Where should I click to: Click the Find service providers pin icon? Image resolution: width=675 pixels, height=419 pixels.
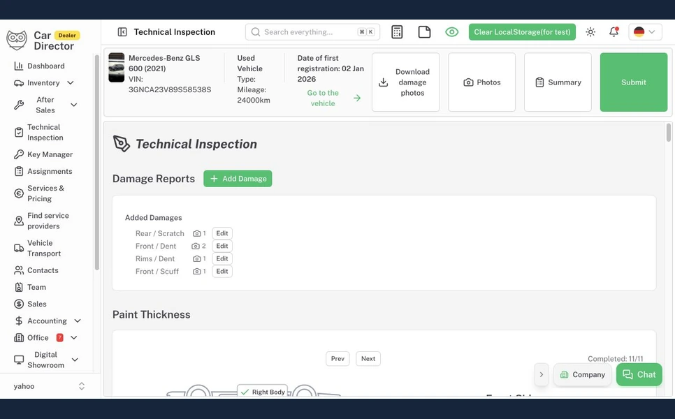click(x=19, y=221)
